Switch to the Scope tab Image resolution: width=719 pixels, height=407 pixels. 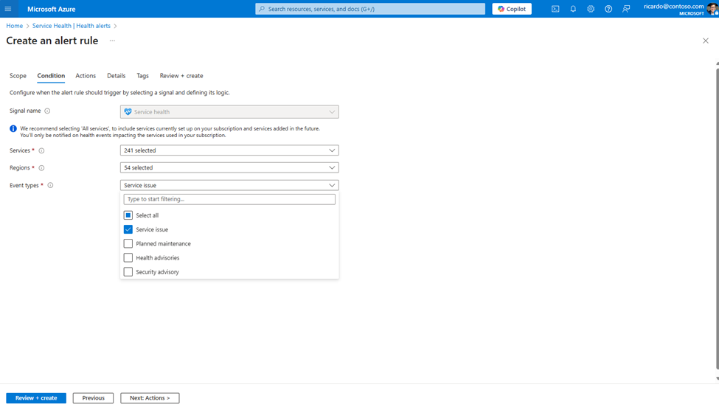pyautogui.click(x=18, y=76)
